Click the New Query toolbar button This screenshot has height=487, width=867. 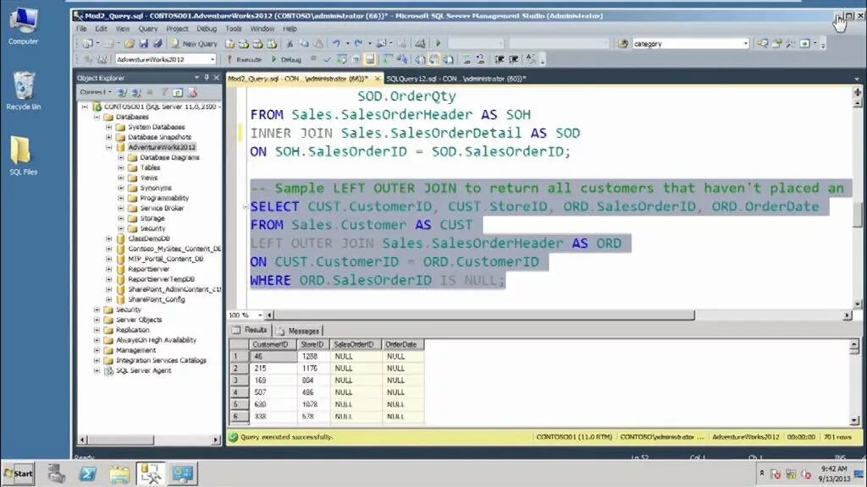point(194,44)
